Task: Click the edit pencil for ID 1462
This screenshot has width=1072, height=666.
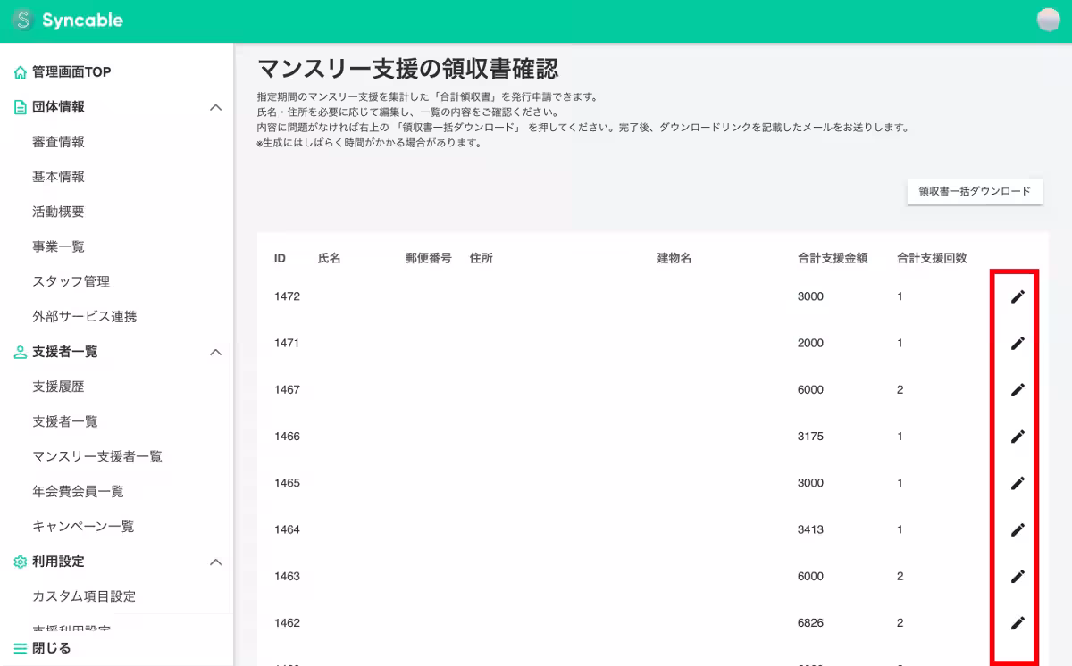Action: [x=1018, y=622]
